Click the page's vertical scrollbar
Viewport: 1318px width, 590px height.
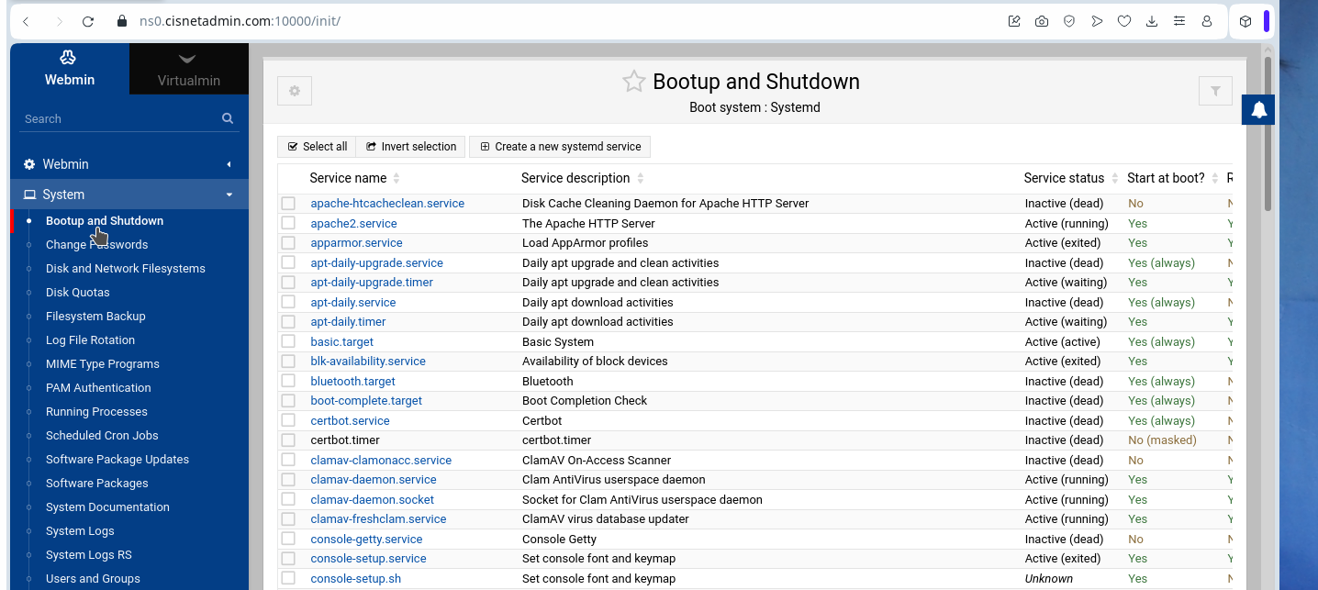[1268, 135]
